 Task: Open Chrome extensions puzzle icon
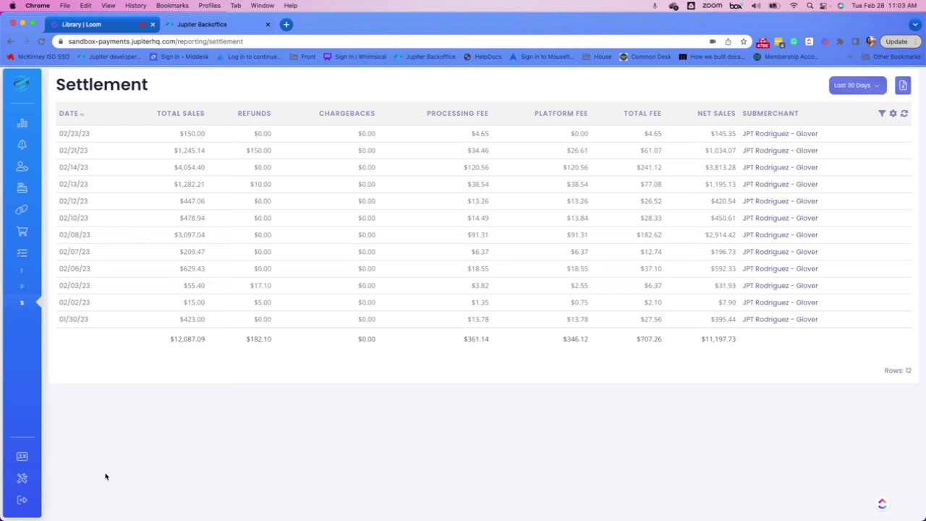(840, 42)
